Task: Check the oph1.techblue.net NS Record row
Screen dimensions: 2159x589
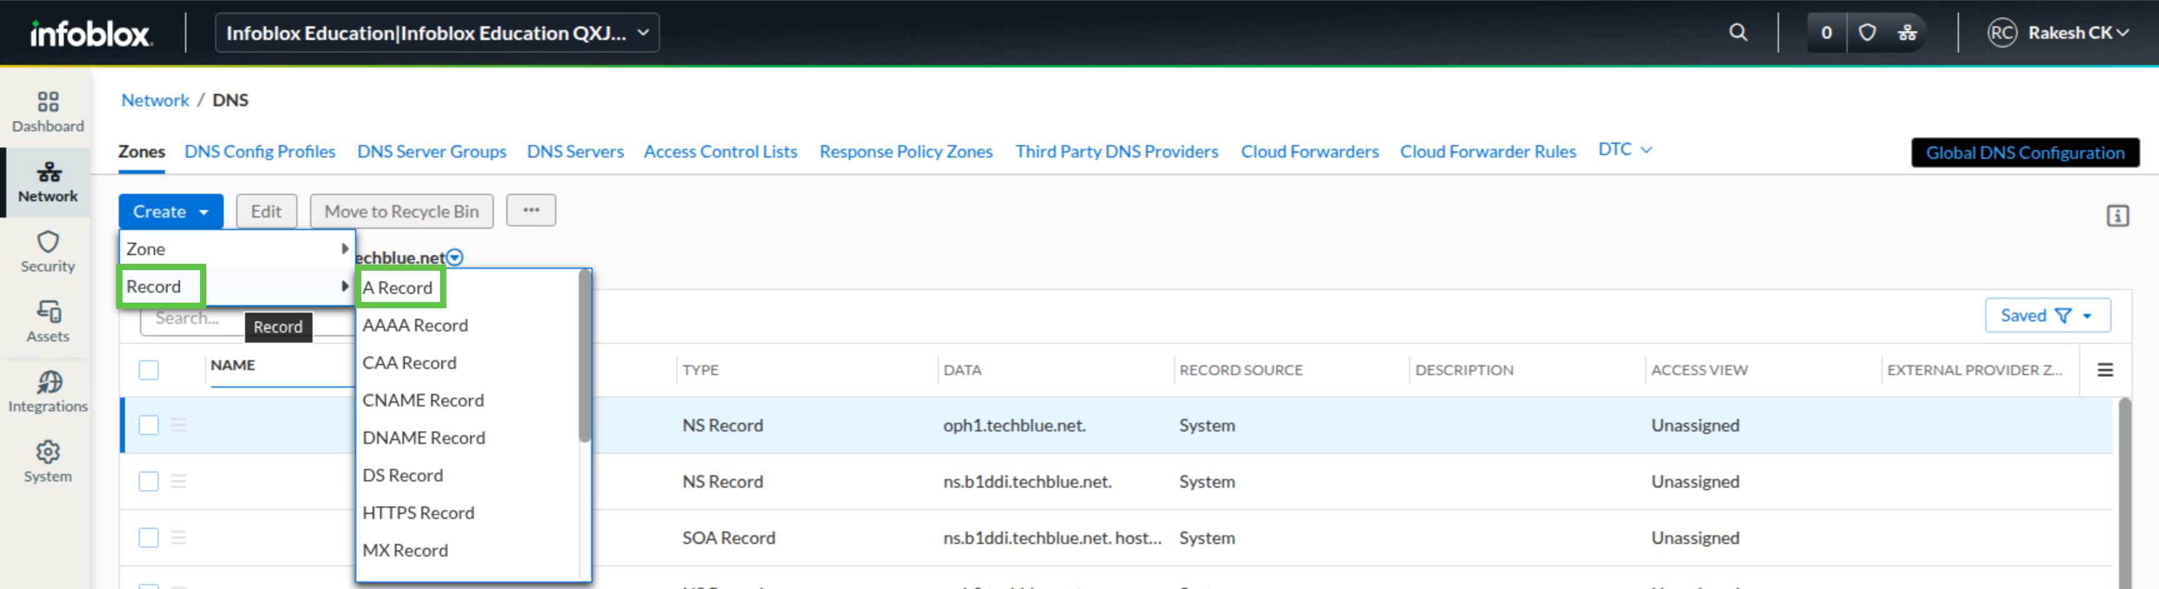Action: [x=148, y=425]
